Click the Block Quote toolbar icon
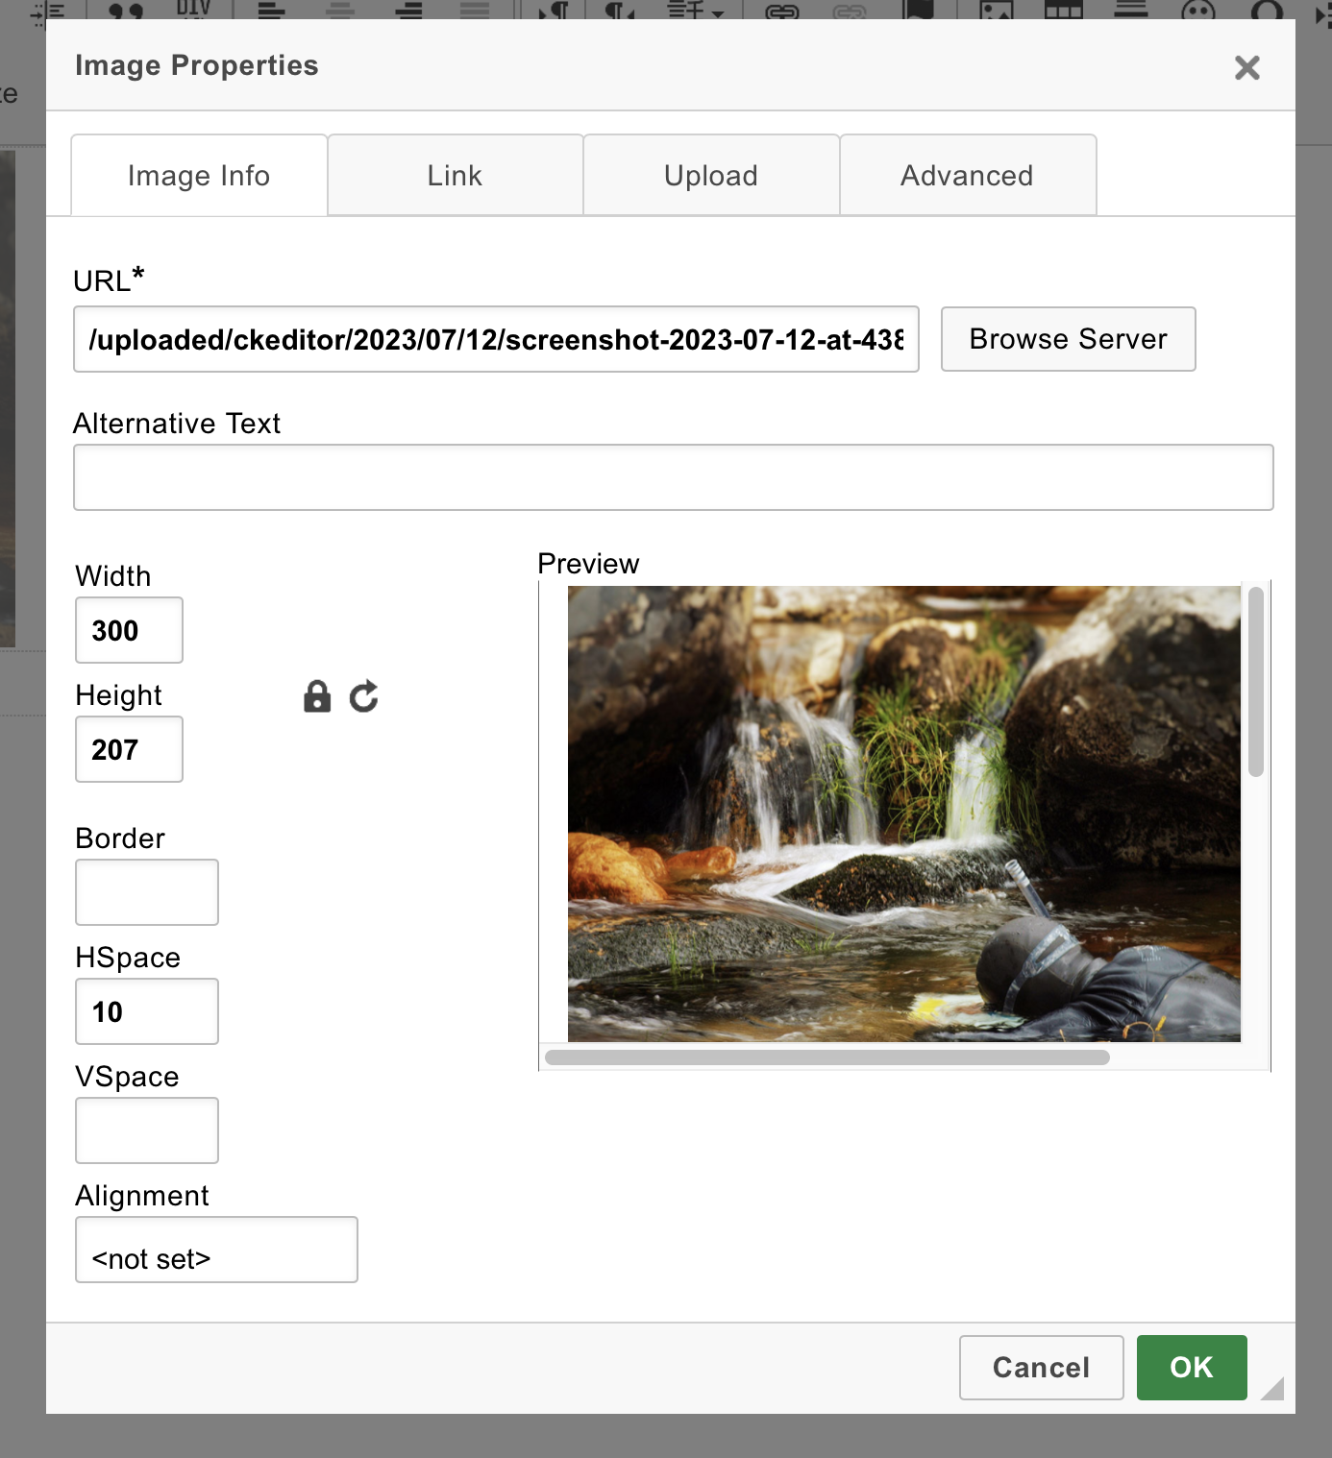The image size is (1332, 1458). pyautogui.click(x=126, y=11)
